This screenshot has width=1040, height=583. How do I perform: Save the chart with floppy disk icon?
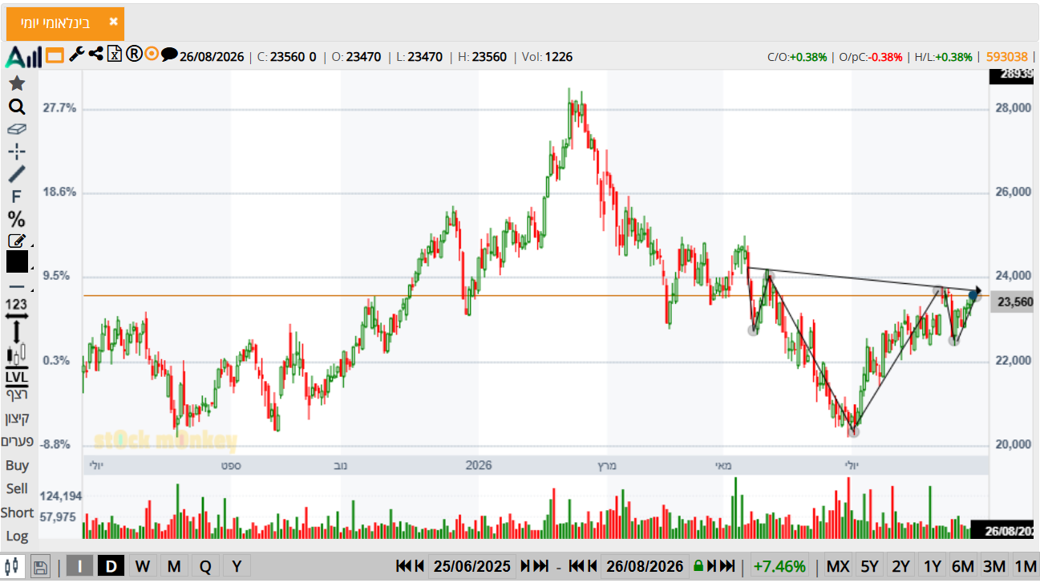40,567
